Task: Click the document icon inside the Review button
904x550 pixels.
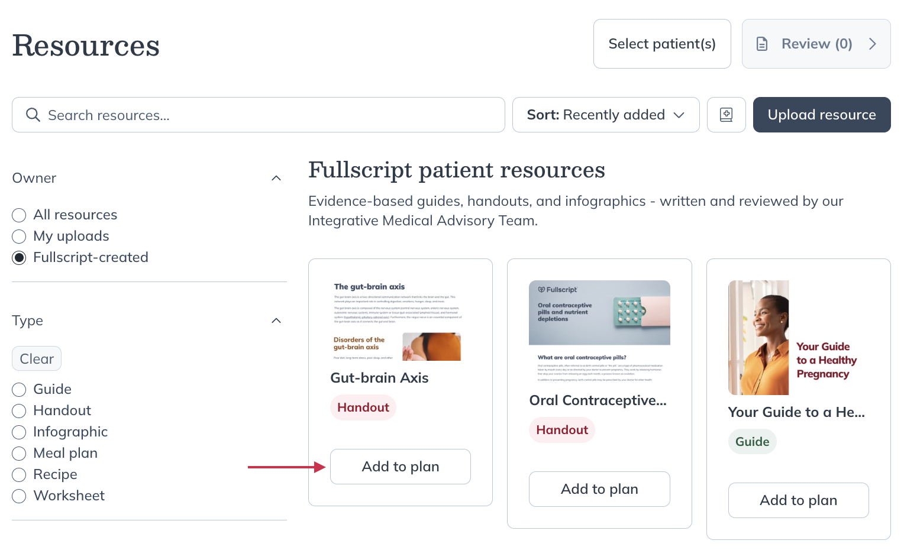Action: pyautogui.click(x=762, y=43)
